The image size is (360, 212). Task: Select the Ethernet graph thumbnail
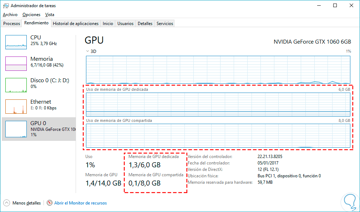coord(16,106)
